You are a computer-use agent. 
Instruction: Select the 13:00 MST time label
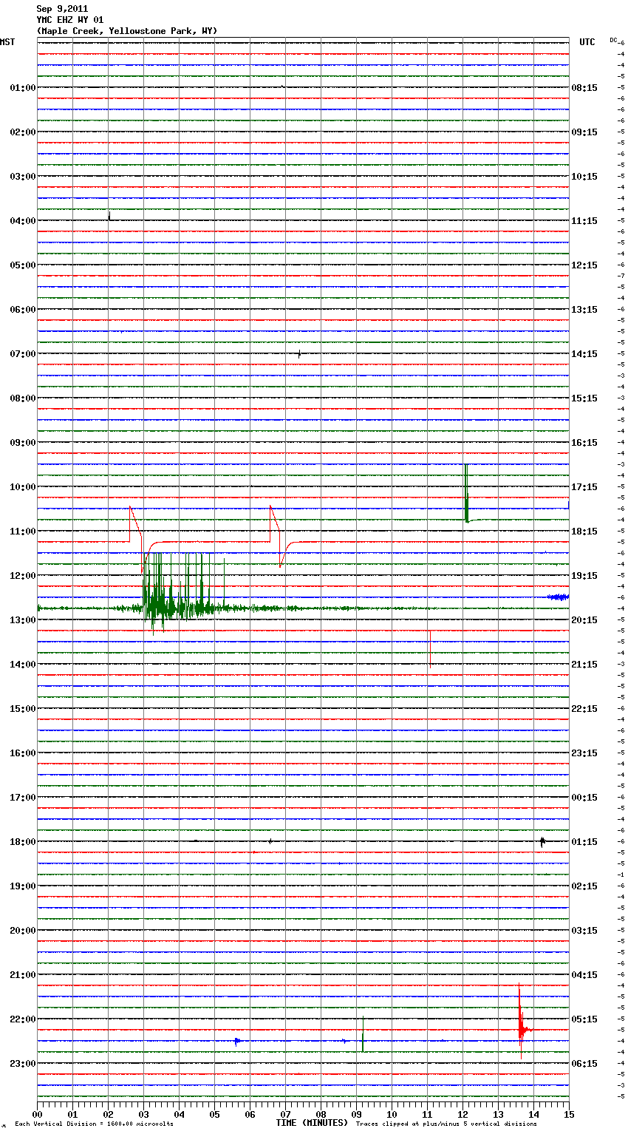coord(23,620)
